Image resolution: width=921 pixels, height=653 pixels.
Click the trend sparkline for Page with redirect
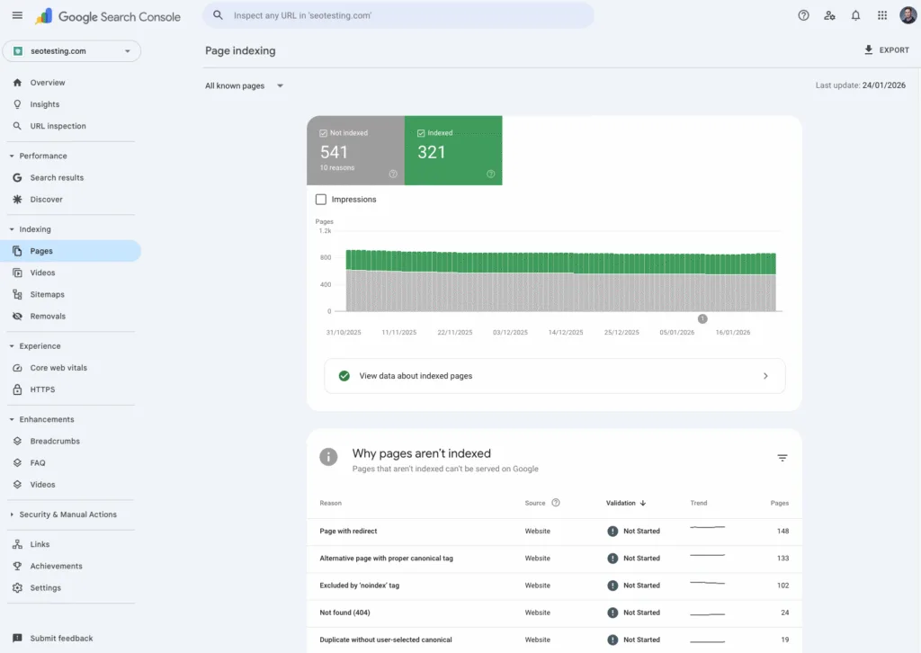point(707,531)
